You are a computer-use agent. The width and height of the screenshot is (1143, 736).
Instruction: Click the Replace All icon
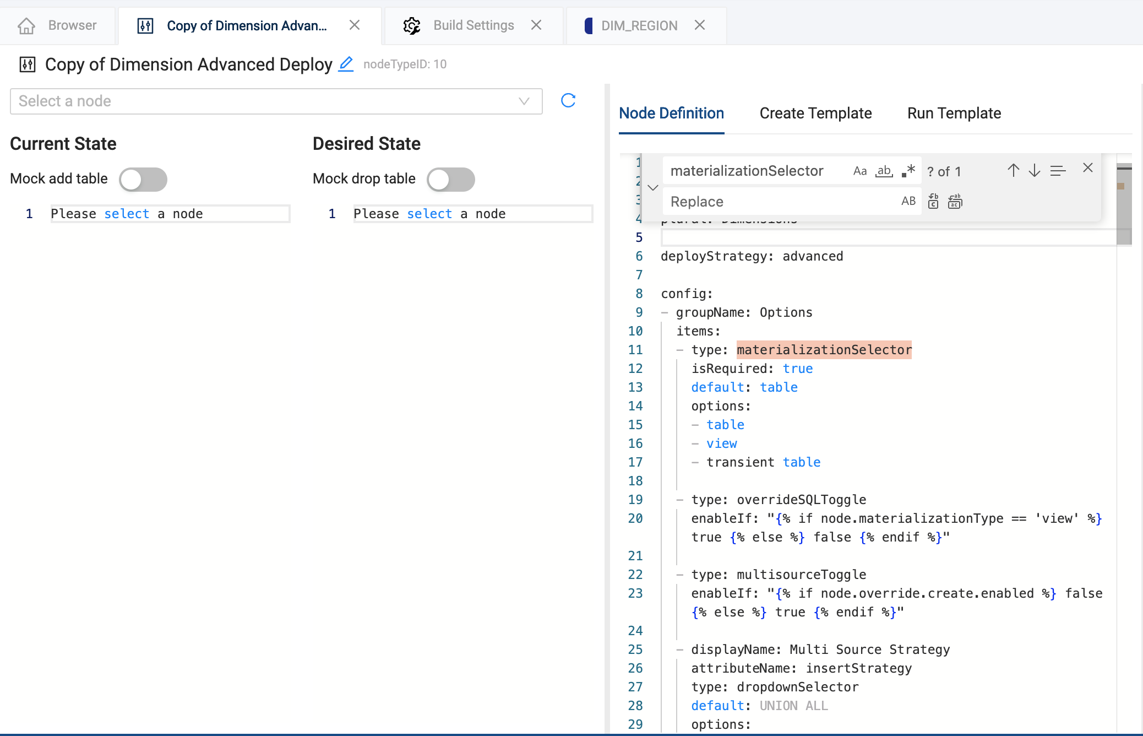(x=955, y=201)
